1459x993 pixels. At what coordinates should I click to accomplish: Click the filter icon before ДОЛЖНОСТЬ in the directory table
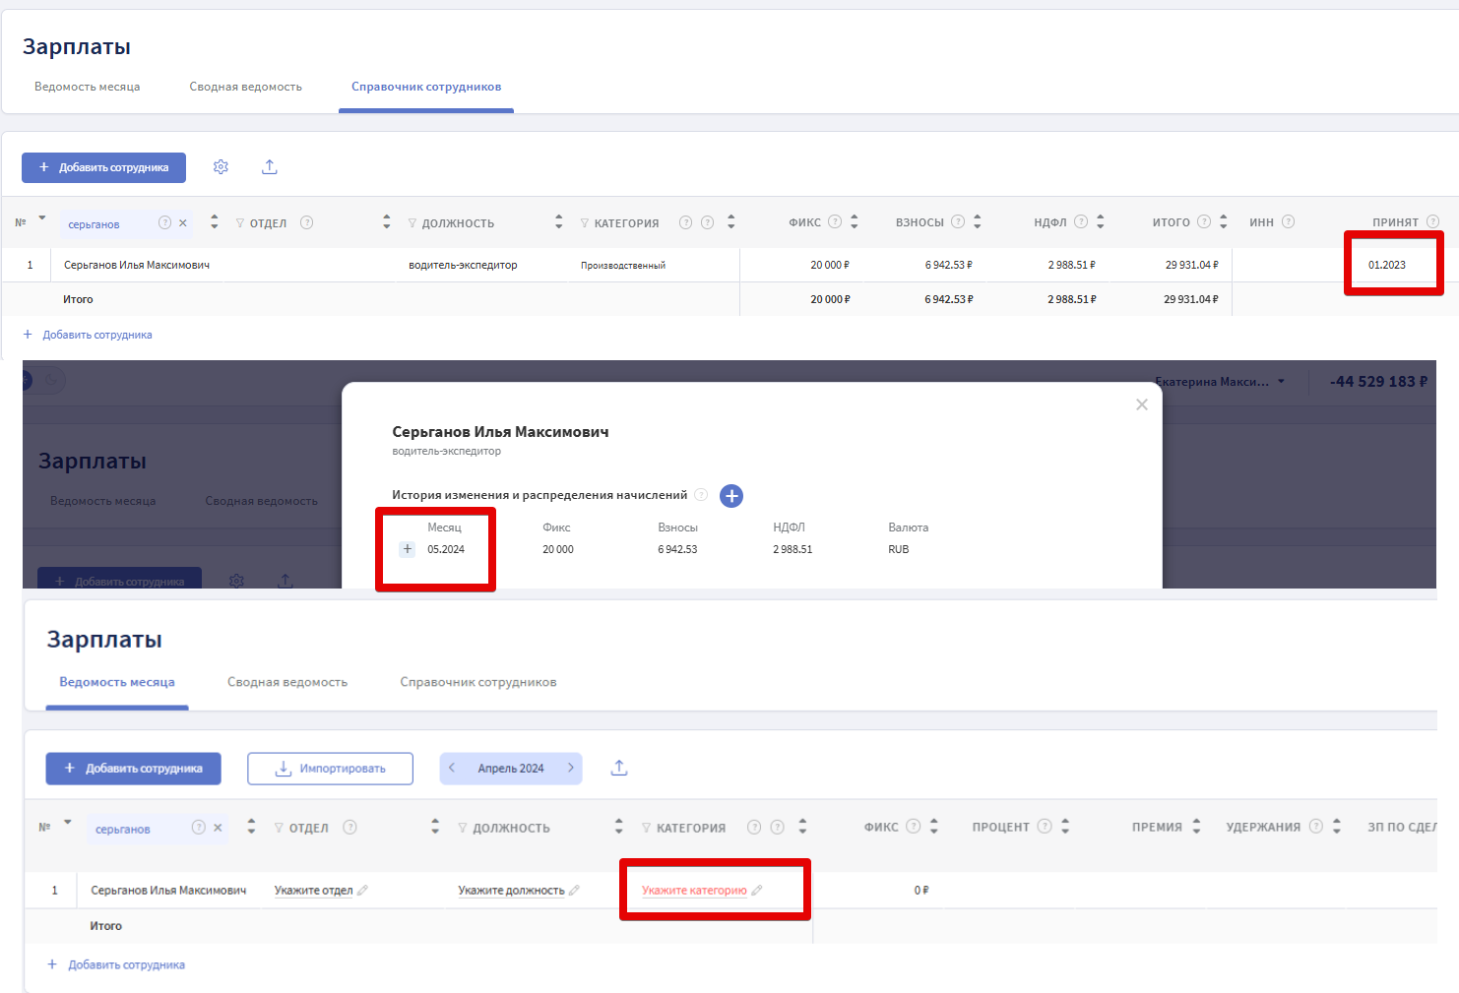tap(412, 223)
